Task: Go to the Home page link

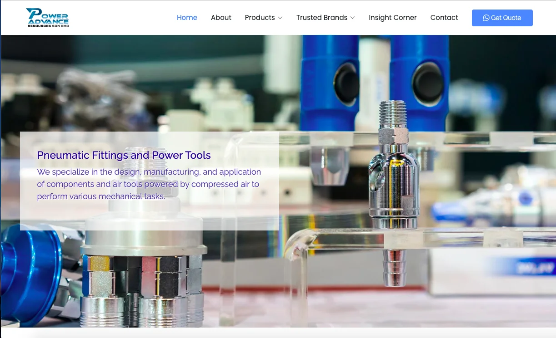Action: click(187, 18)
